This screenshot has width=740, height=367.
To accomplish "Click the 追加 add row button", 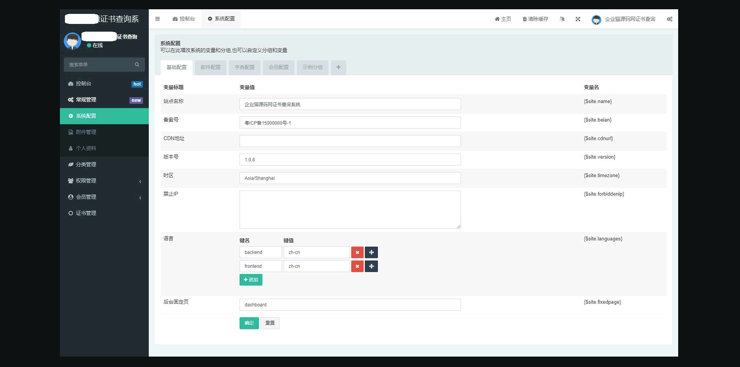I will [251, 280].
